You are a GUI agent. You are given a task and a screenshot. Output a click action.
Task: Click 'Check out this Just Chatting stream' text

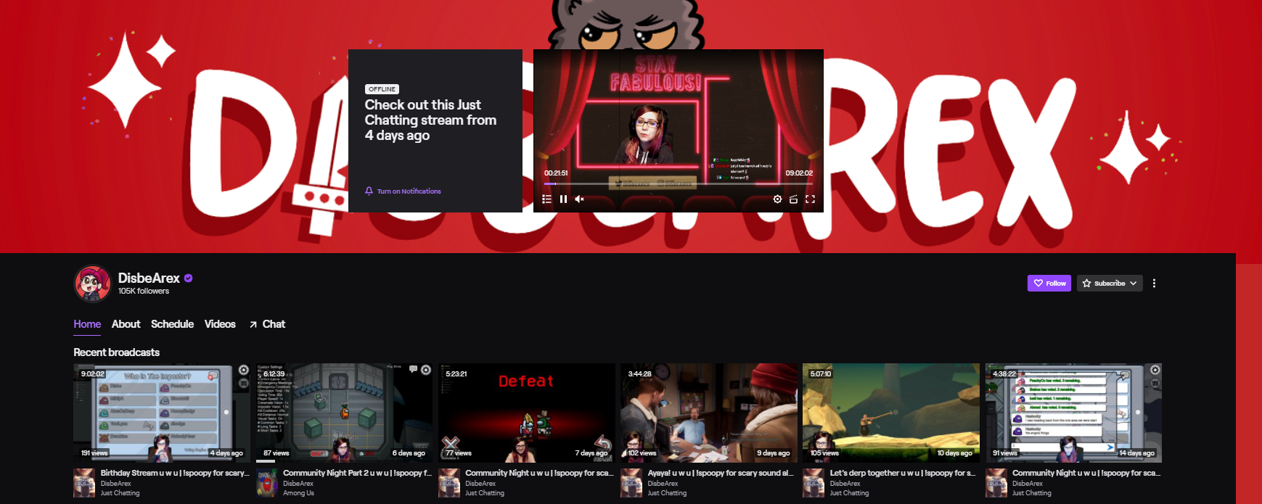pyautogui.click(x=430, y=120)
